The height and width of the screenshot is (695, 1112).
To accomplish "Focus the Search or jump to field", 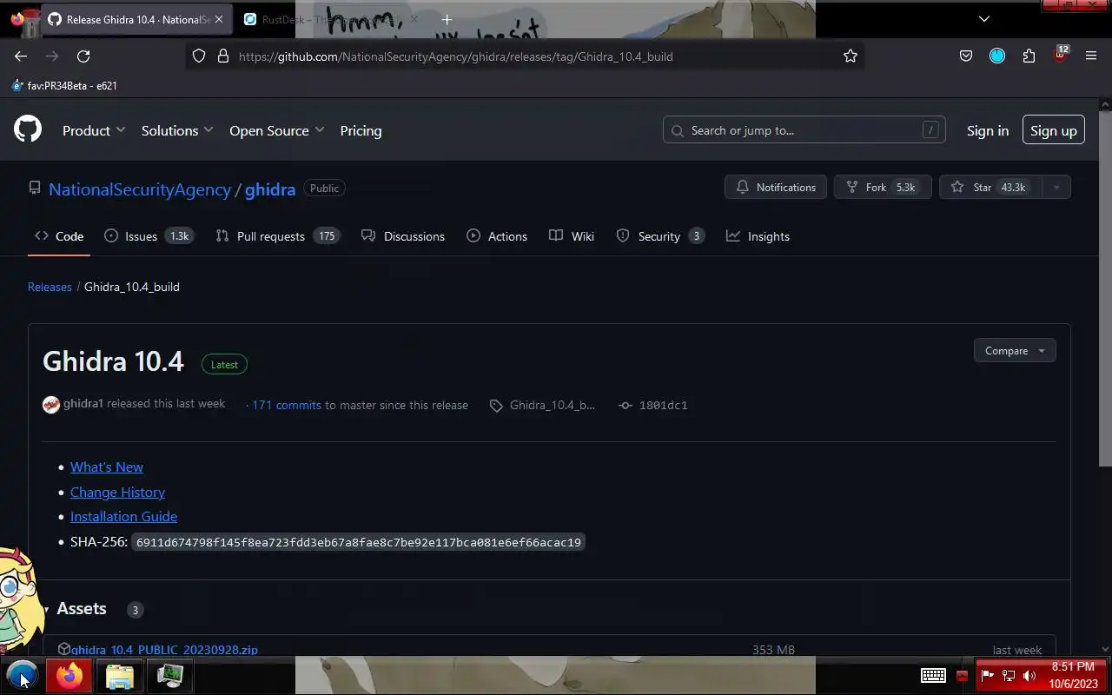I will click(804, 130).
